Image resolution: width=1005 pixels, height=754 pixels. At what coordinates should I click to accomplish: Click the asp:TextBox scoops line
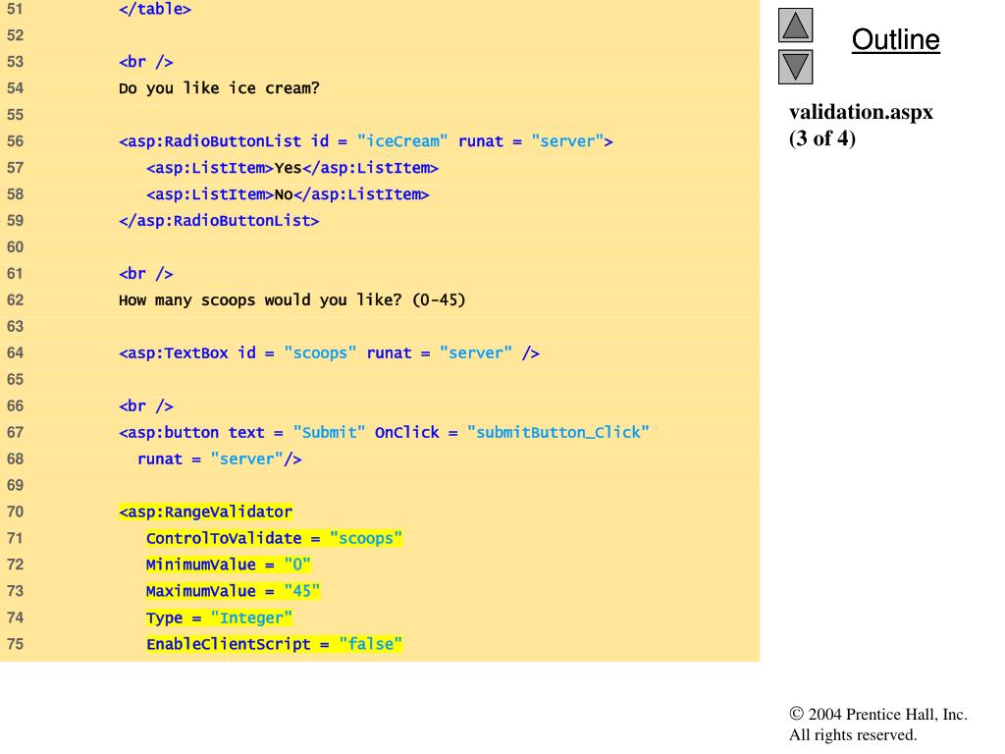coord(329,353)
